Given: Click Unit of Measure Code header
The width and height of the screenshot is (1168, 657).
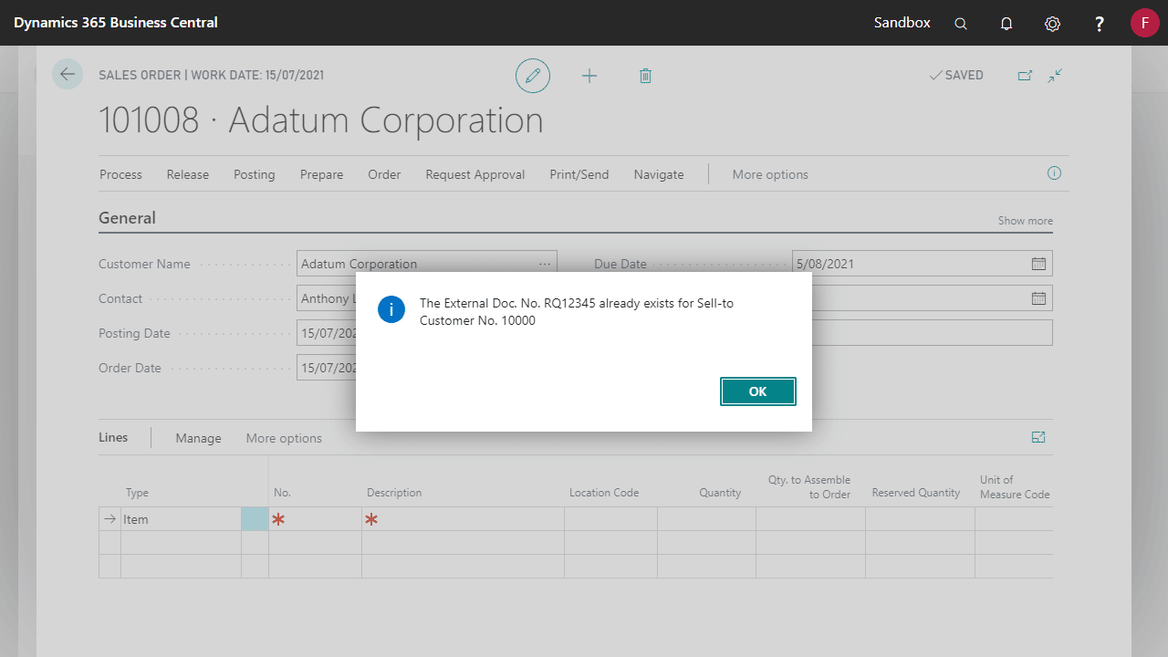Looking at the screenshot, I should pos(1015,486).
